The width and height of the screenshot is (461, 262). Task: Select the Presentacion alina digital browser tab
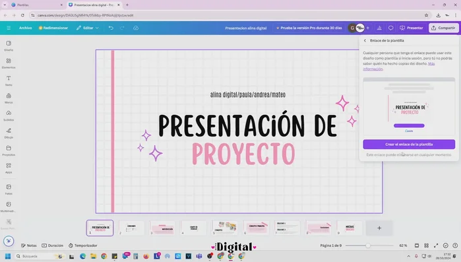pyautogui.click(x=94, y=5)
